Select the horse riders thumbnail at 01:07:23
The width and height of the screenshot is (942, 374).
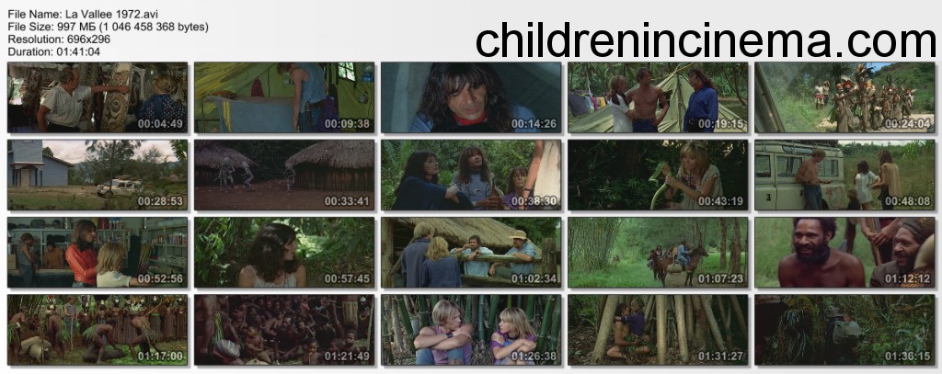658,252
